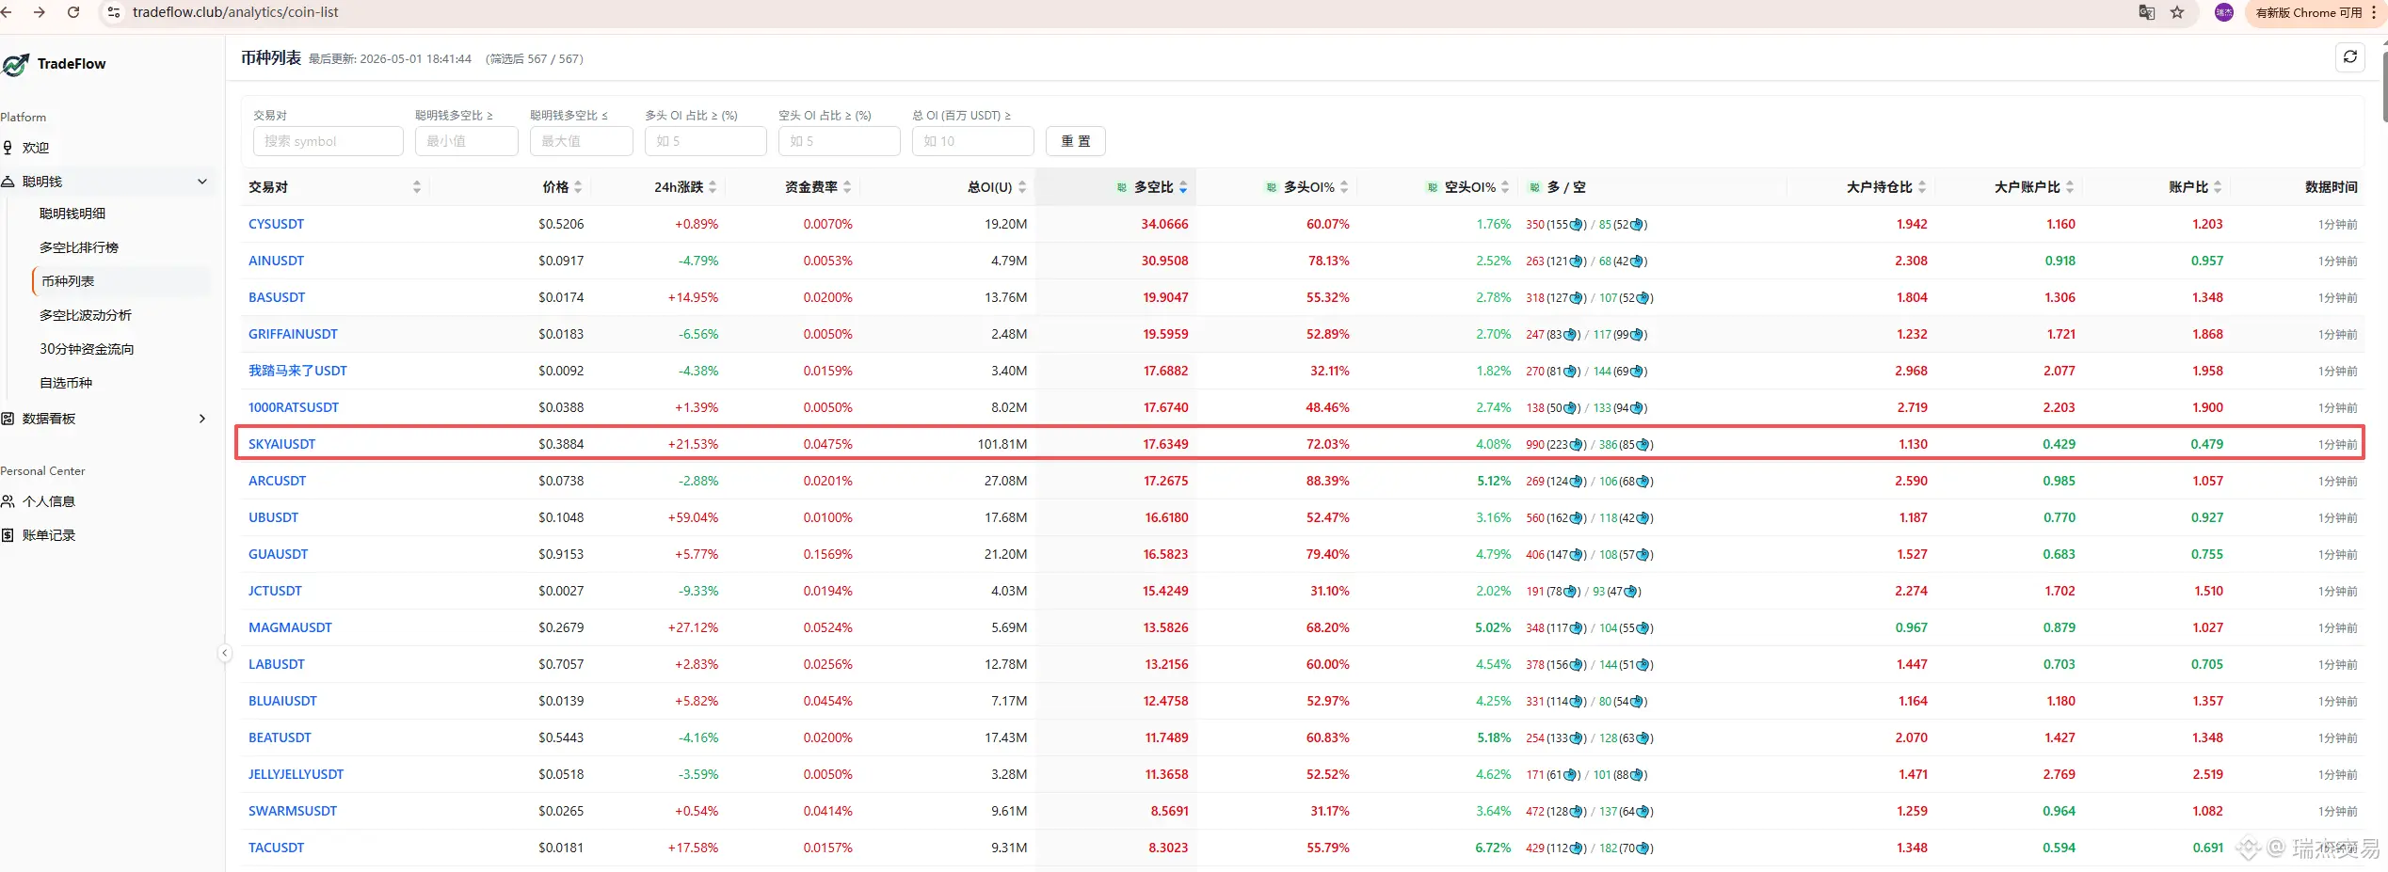
Task: Click the TradeFlow logo icon
Action: (x=15, y=64)
